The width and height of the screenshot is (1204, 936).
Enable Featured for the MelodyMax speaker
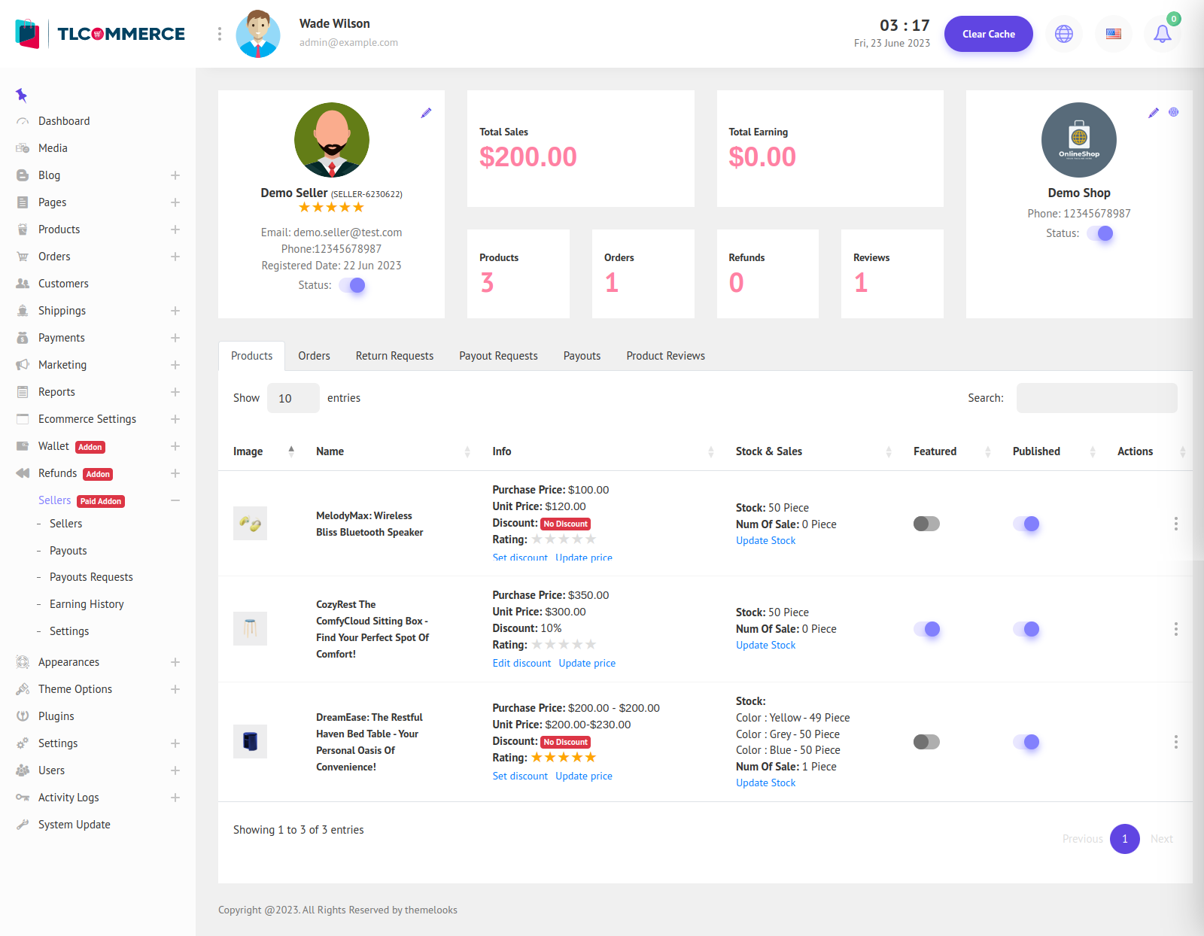[x=926, y=524]
